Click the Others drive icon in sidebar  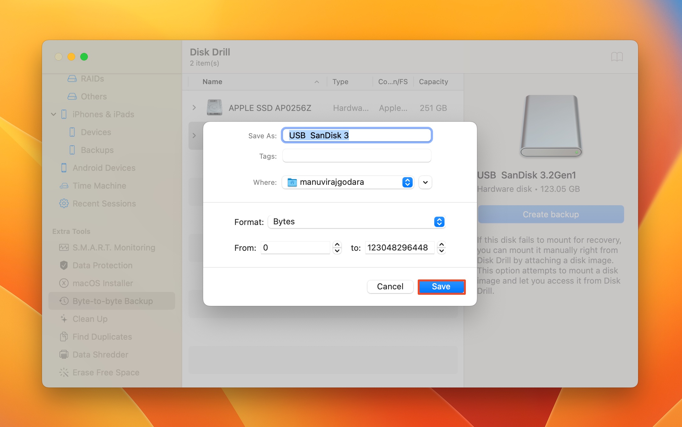(x=72, y=97)
